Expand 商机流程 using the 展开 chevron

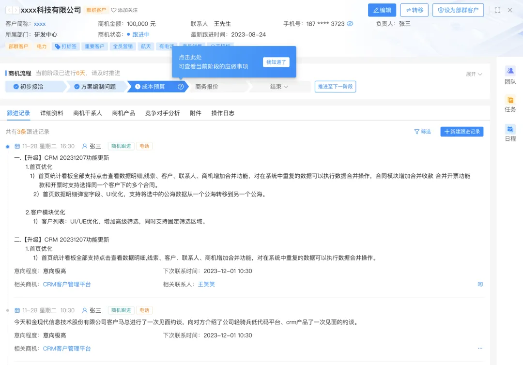coord(477,75)
